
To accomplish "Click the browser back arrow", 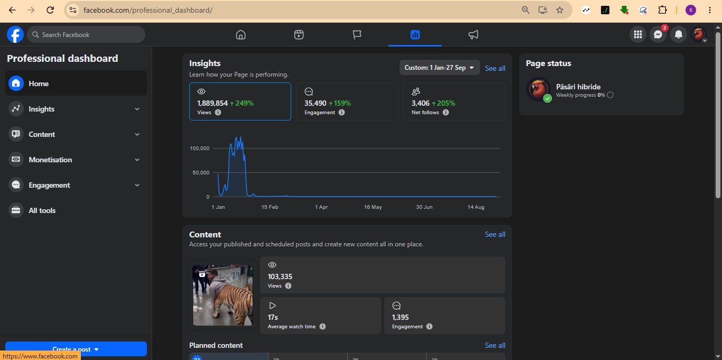I will point(12,10).
